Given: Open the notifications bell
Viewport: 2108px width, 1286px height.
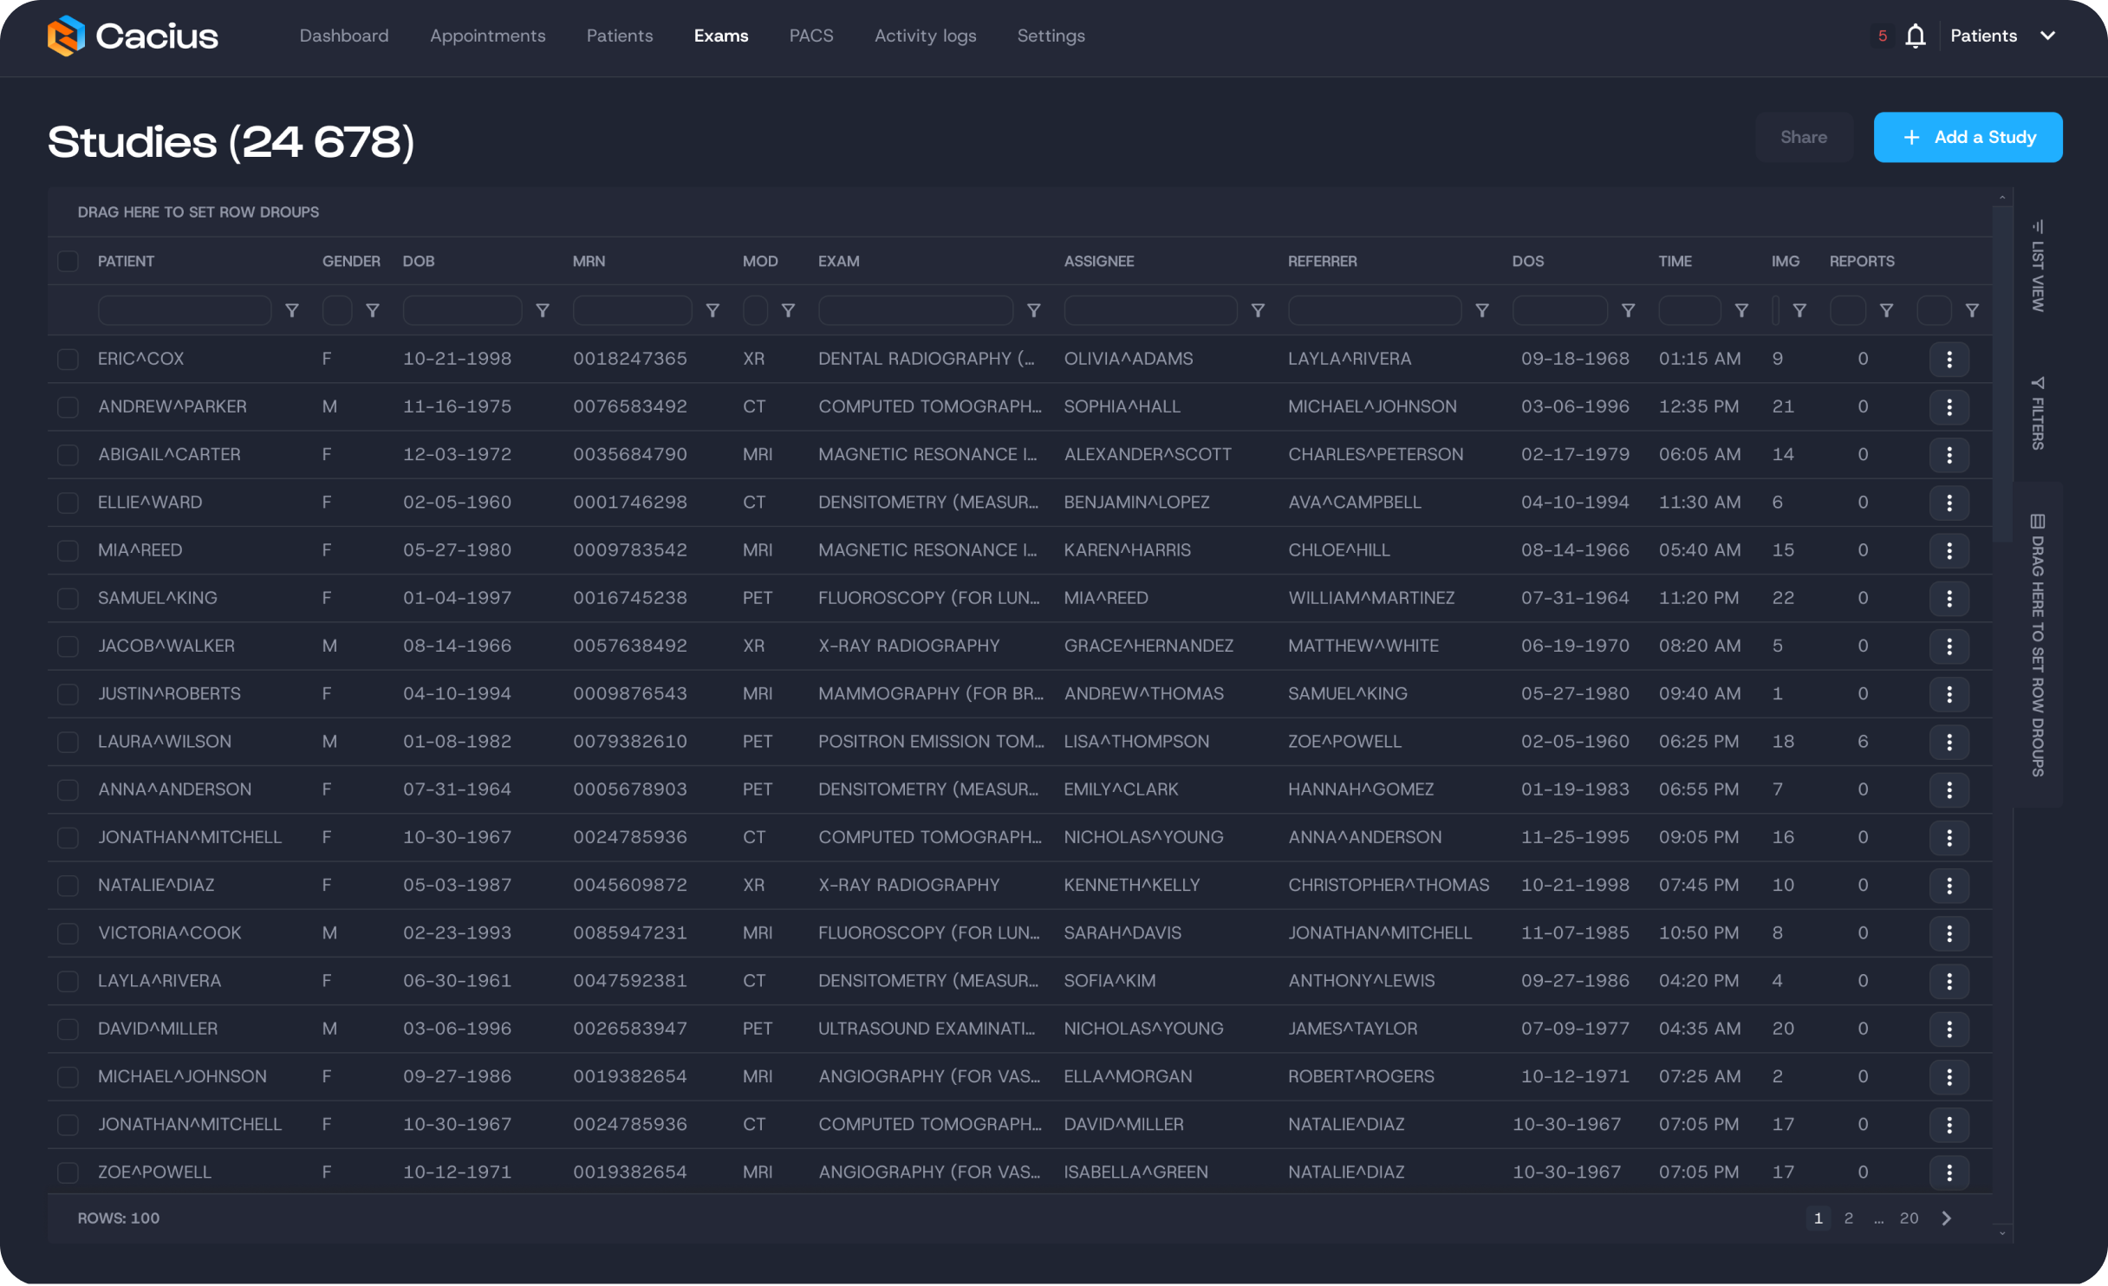Looking at the screenshot, I should click(1916, 36).
